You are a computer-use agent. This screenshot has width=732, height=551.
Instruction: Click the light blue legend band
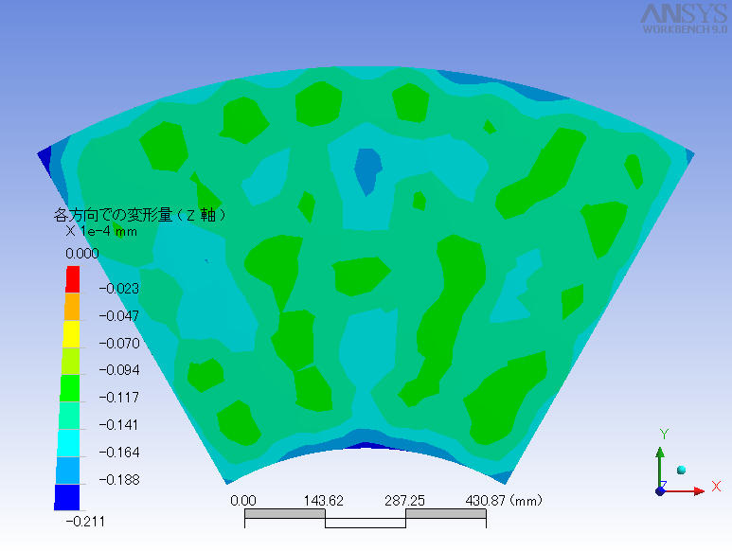pyautogui.click(x=67, y=471)
